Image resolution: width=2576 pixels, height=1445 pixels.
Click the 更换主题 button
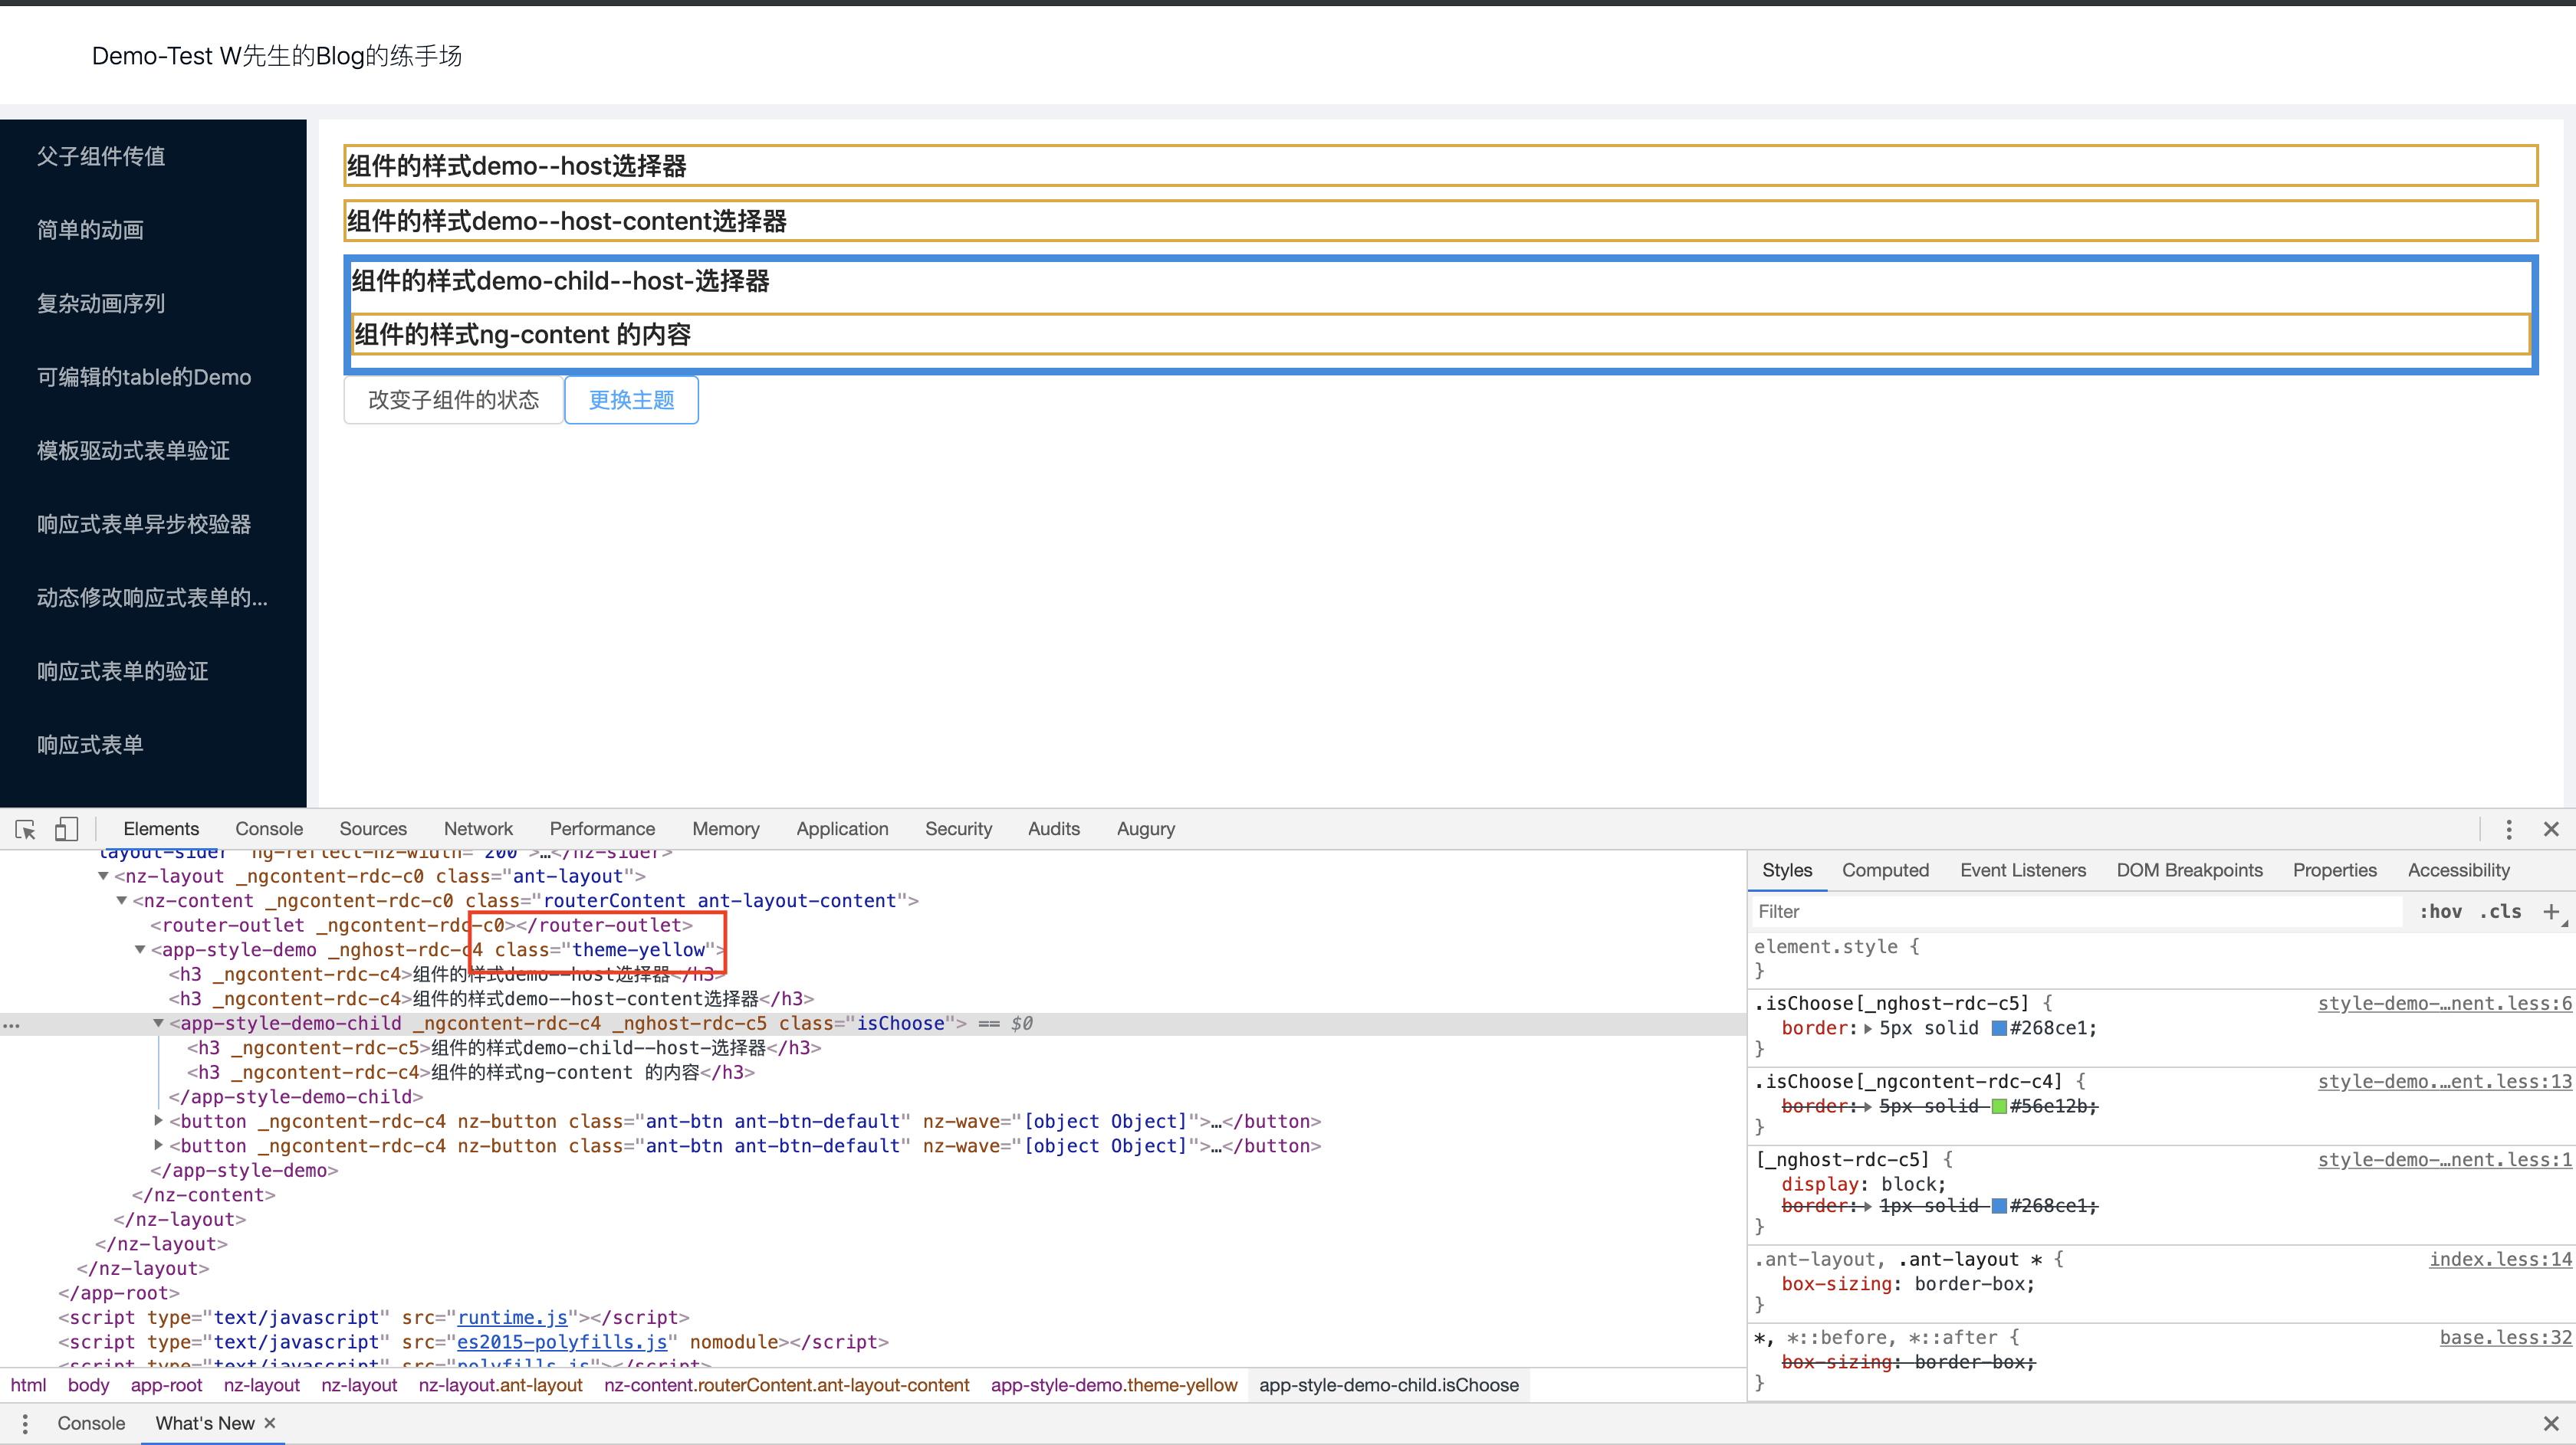[631, 400]
